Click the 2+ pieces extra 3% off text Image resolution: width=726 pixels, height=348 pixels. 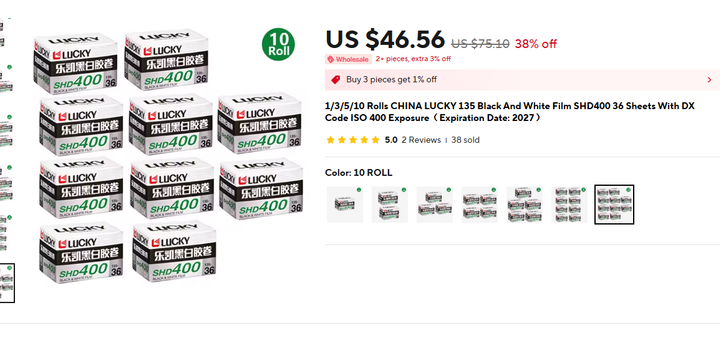(x=413, y=59)
